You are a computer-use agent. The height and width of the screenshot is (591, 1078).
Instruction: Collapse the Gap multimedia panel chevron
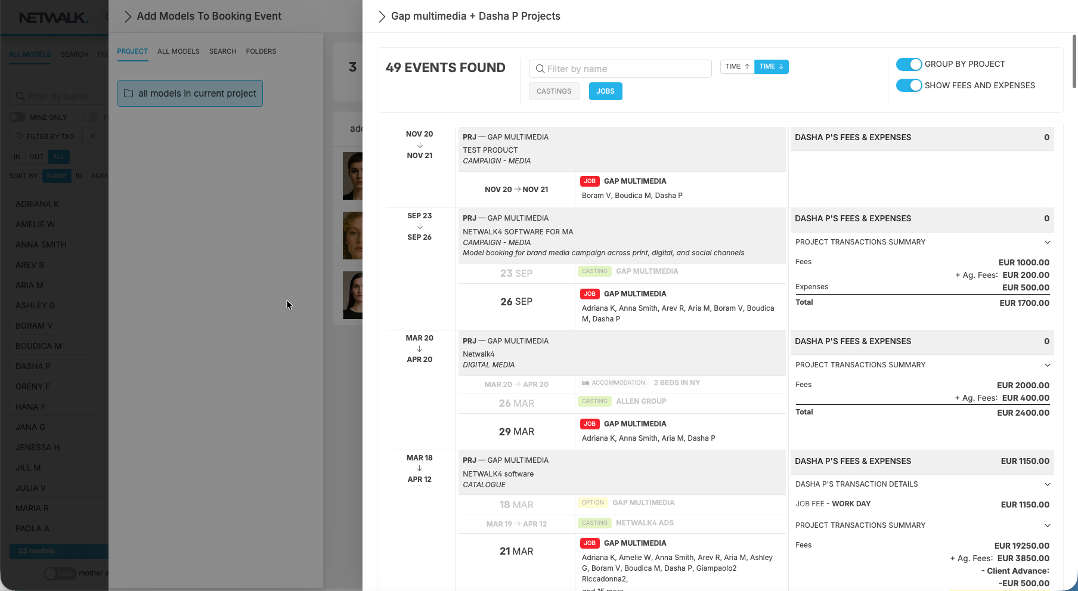(382, 17)
